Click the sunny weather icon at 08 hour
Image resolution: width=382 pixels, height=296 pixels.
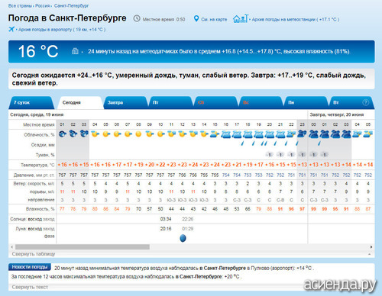[138, 134]
